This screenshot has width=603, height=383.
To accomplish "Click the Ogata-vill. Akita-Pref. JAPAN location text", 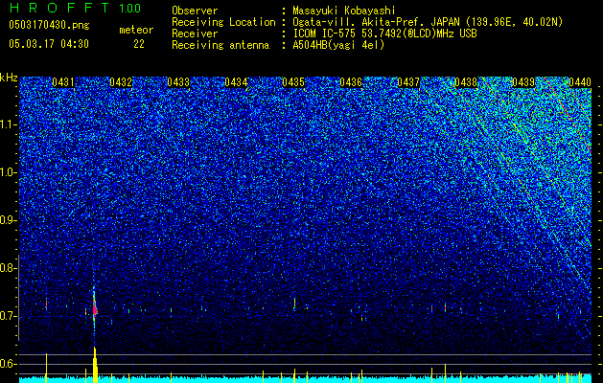I will coord(428,22).
